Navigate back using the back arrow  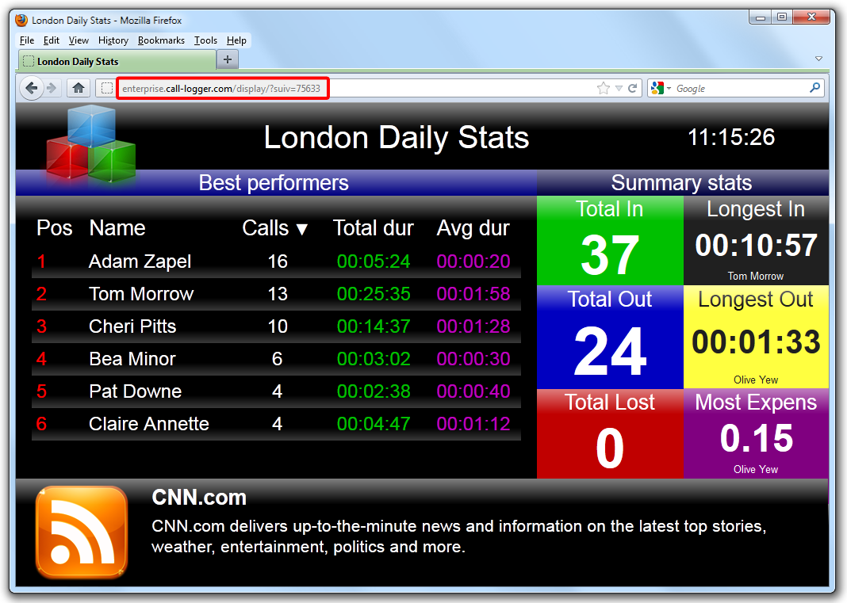[31, 88]
